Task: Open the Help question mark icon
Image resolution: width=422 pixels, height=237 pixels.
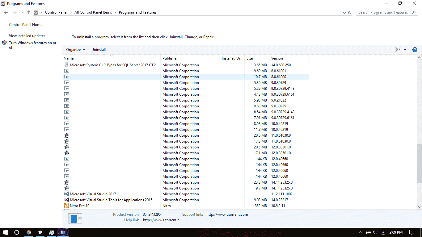Action: point(415,50)
